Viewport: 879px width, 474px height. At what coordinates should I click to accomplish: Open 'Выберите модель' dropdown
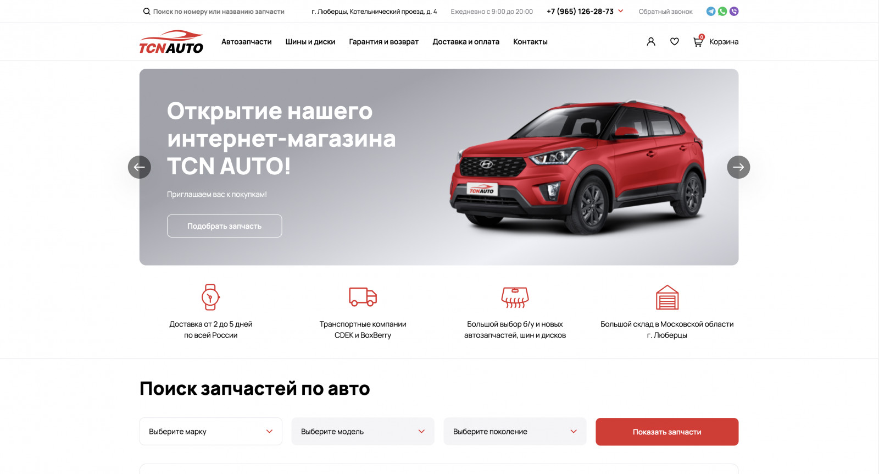click(x=363, y=432)
